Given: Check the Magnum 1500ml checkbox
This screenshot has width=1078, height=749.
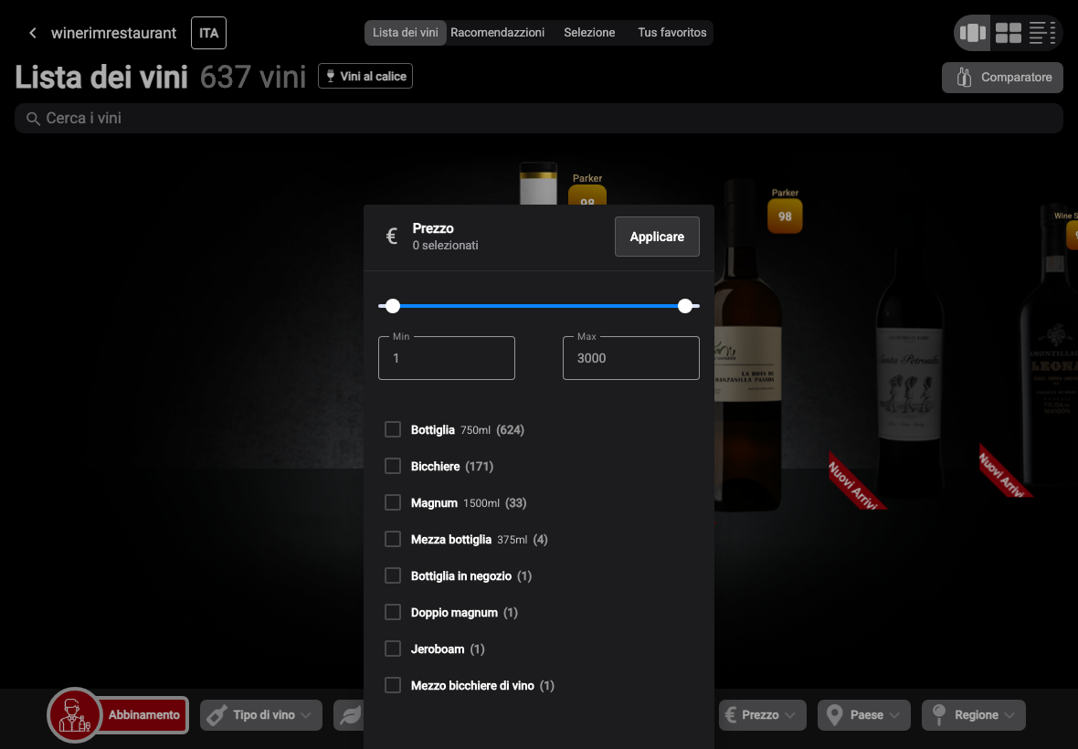Looking at the screenshot, I should click(393, 502).
